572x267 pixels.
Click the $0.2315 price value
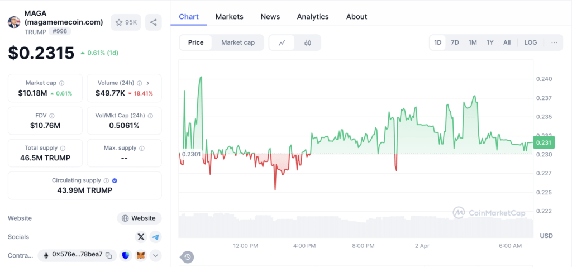(41, 53)
